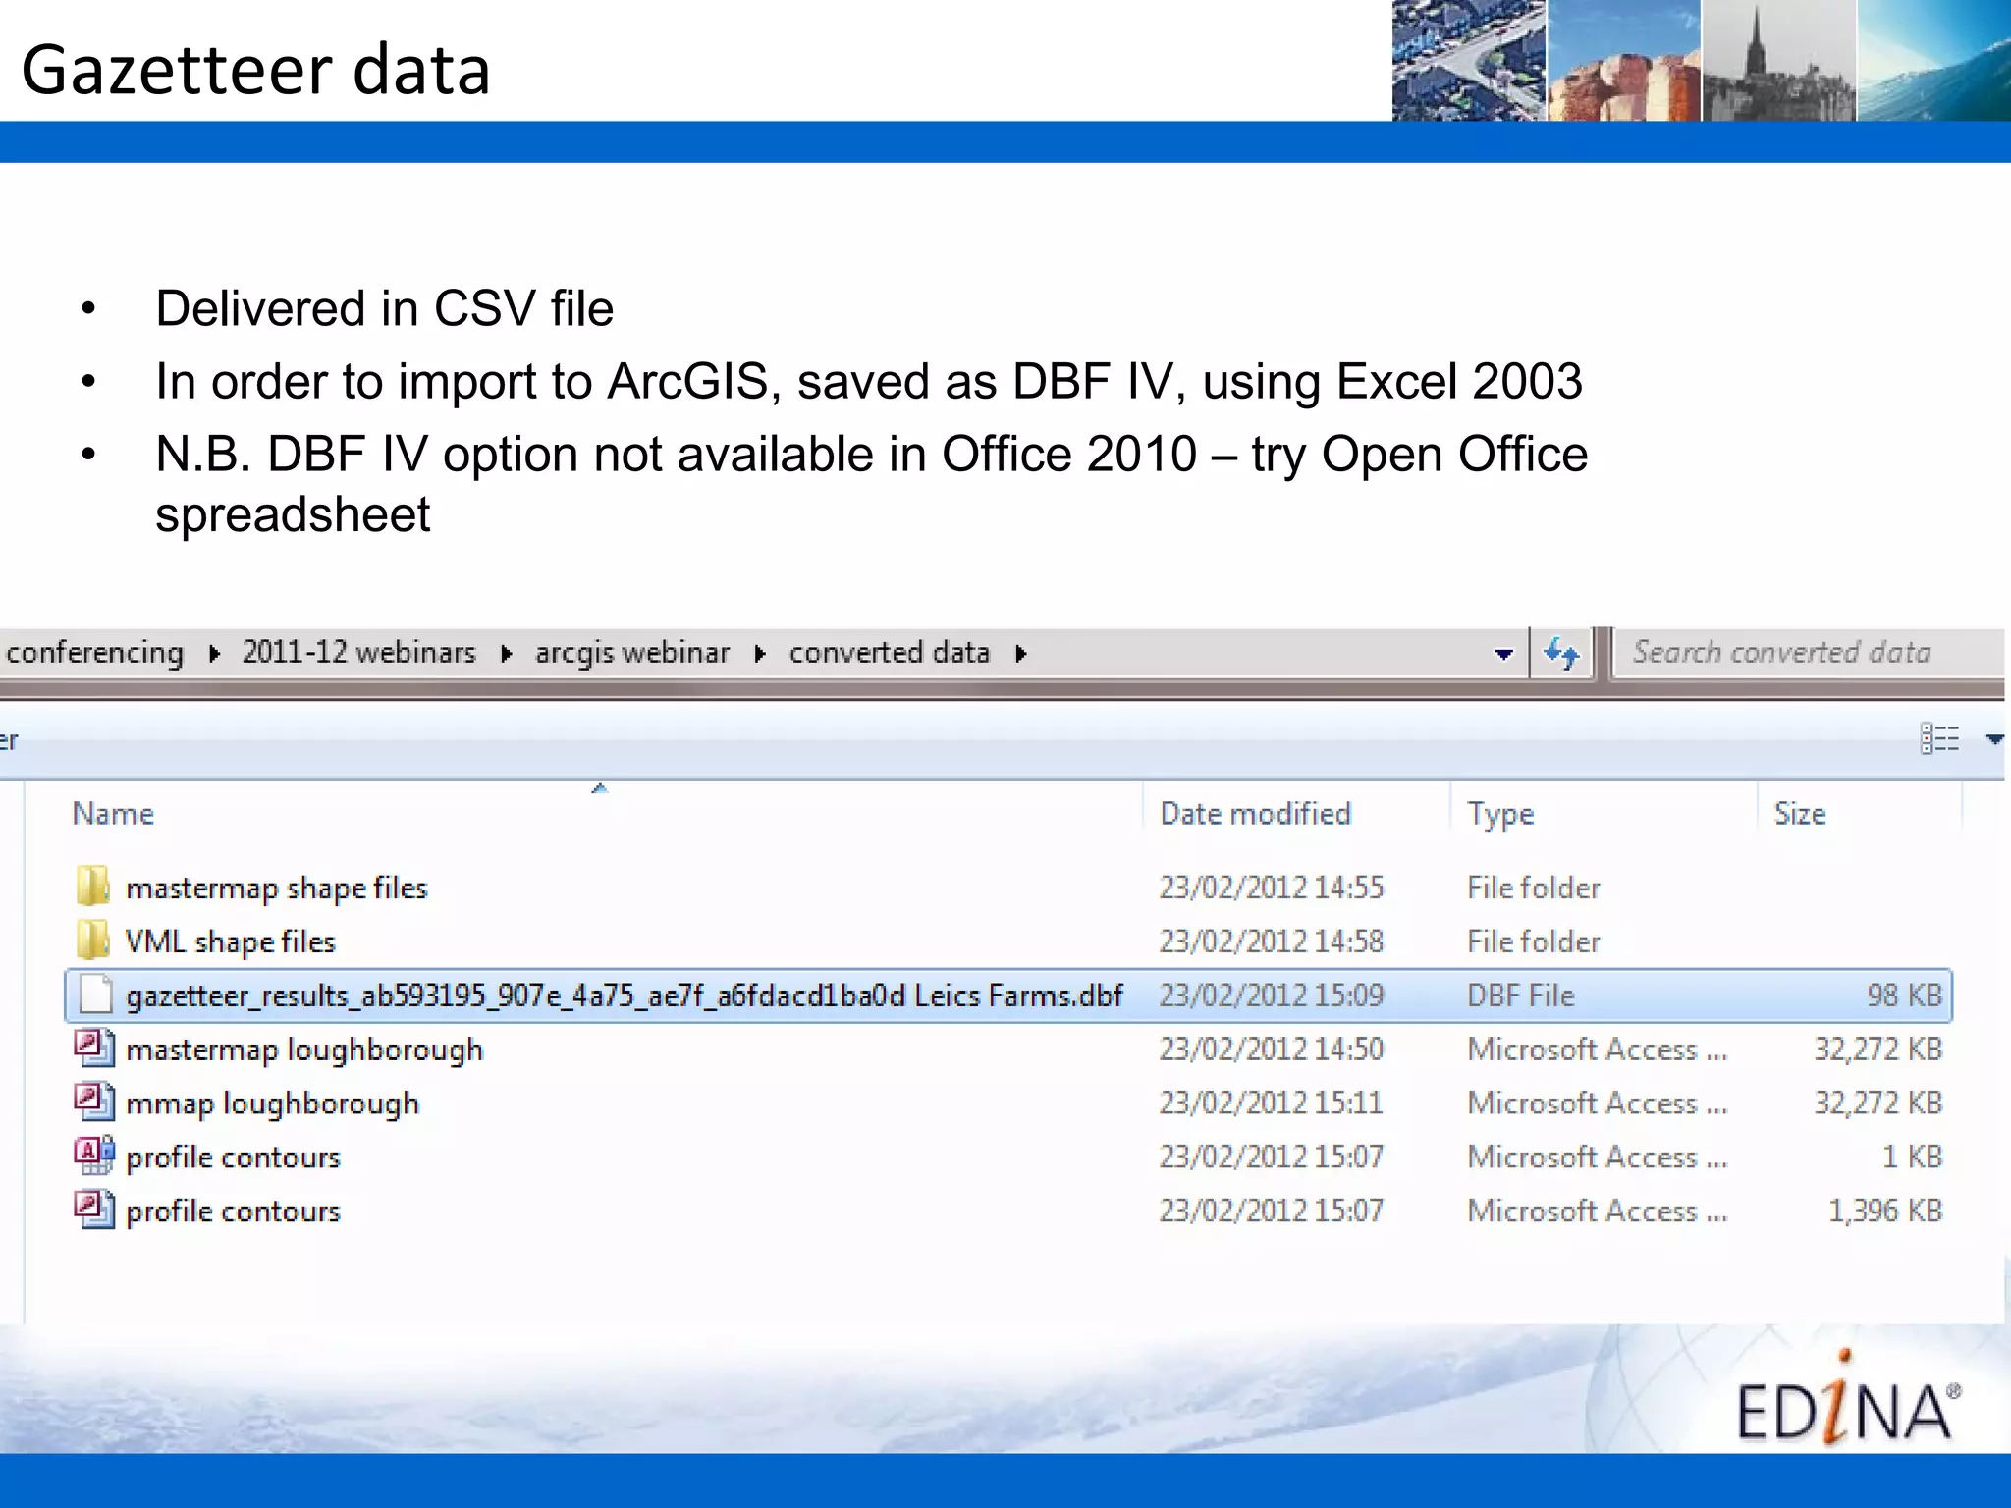Change the view using the view icon

tap(1939, 738)
